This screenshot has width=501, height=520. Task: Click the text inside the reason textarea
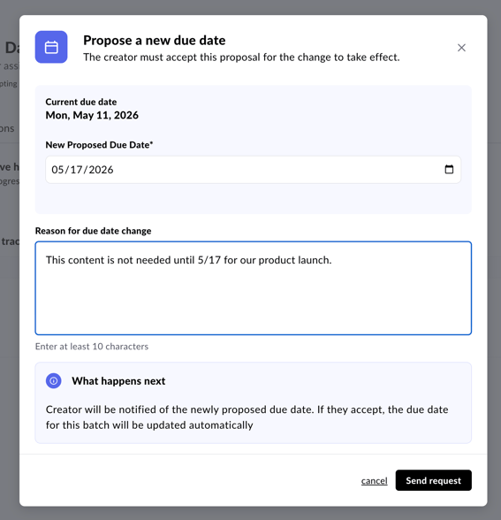click(188, 260)
